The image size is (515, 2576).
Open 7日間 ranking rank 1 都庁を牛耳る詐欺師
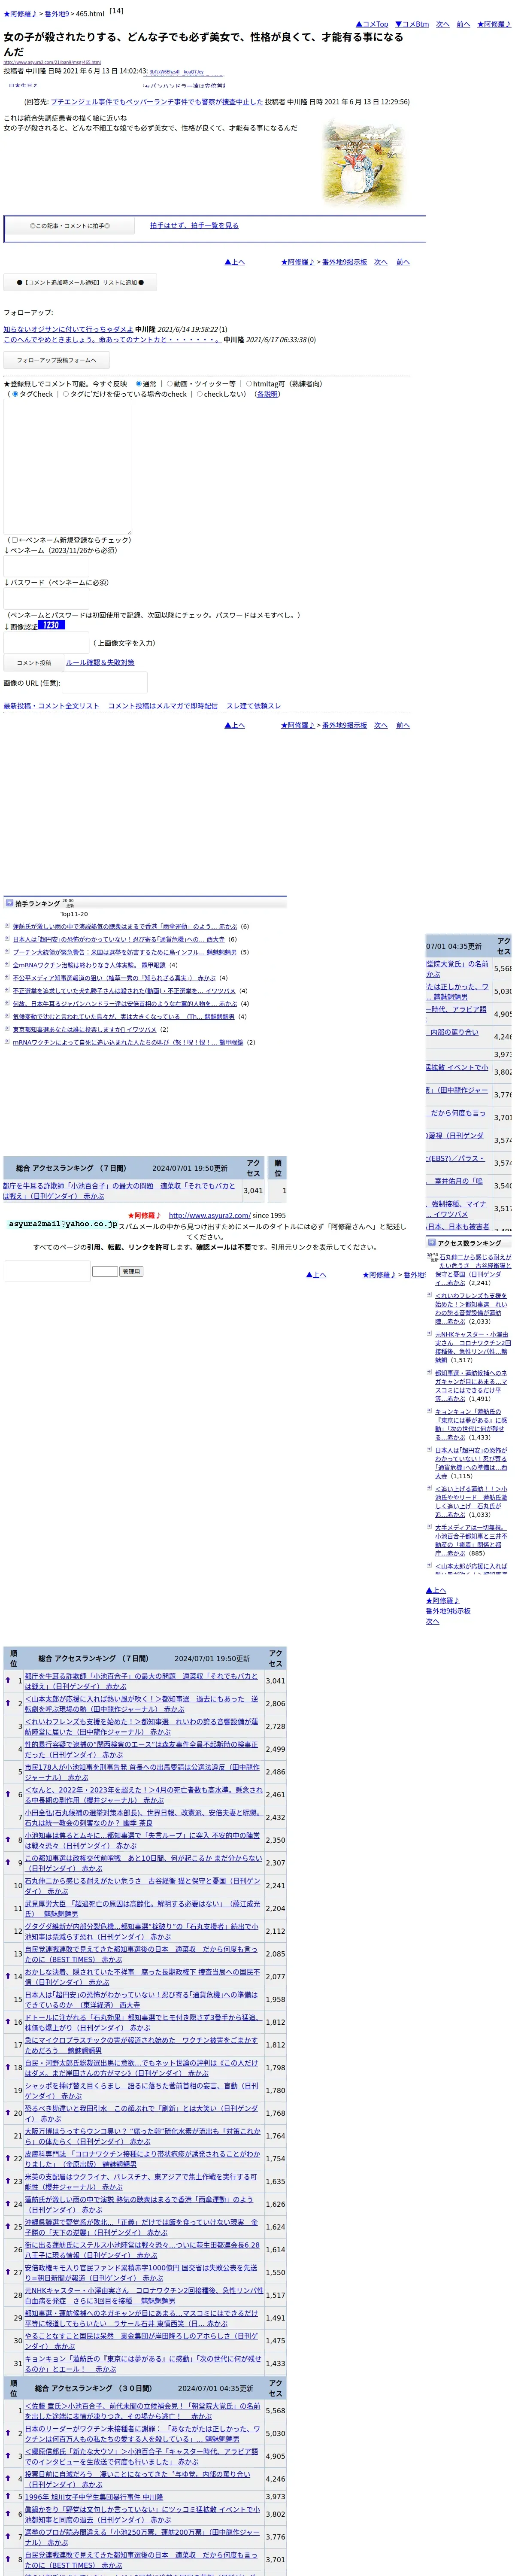coord(141,1681)
